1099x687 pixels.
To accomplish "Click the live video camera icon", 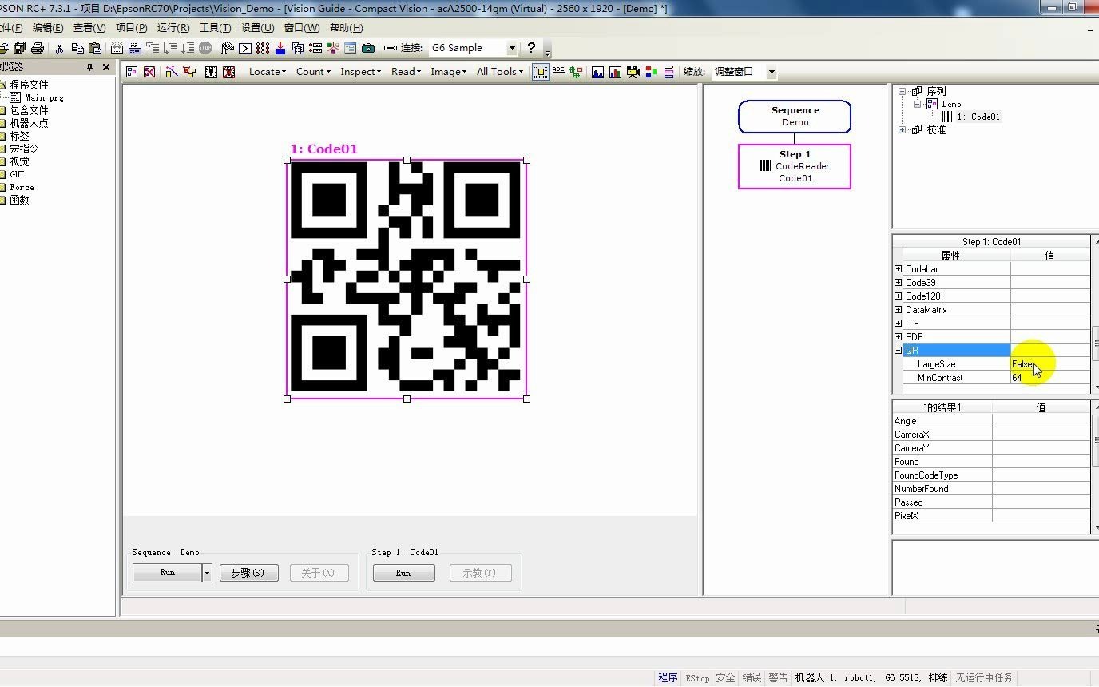I will tap(633, 72).
